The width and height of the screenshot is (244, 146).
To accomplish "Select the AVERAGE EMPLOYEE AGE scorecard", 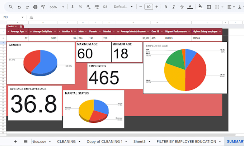I will pyautogui.click(x=35, y=103).
